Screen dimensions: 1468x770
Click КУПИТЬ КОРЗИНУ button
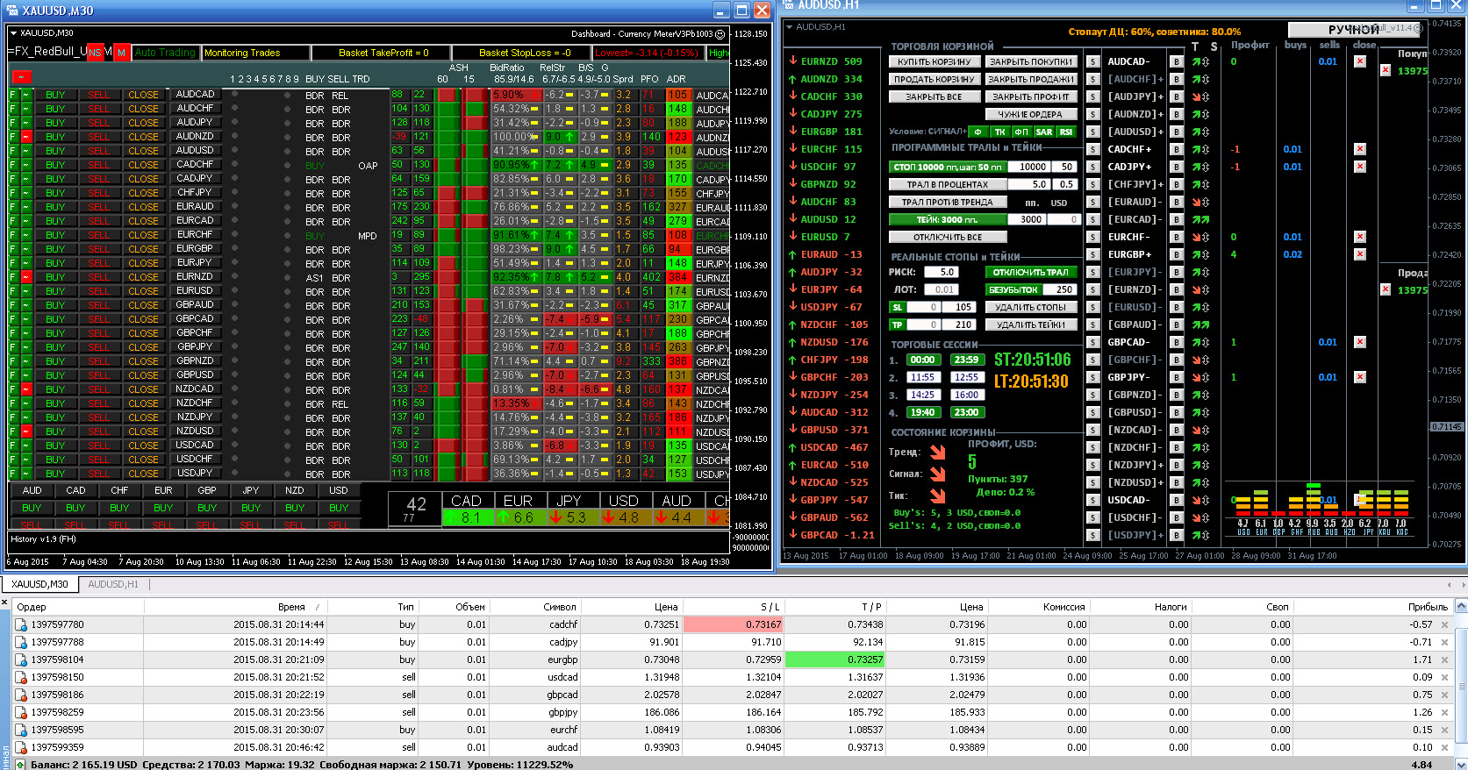pyautogui.click(x=935, y=61)
